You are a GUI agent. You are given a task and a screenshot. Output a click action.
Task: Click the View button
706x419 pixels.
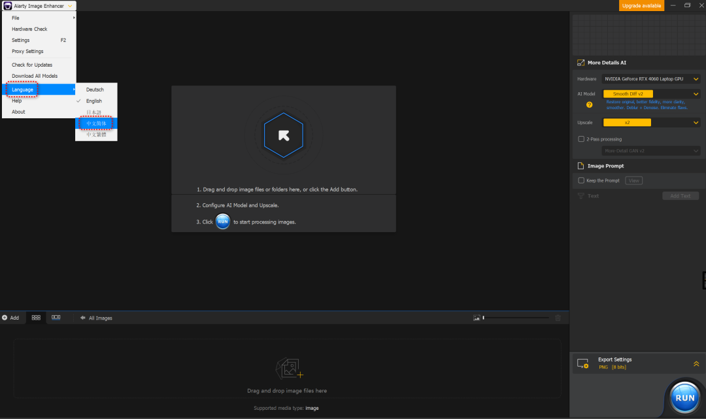[633, 180]
